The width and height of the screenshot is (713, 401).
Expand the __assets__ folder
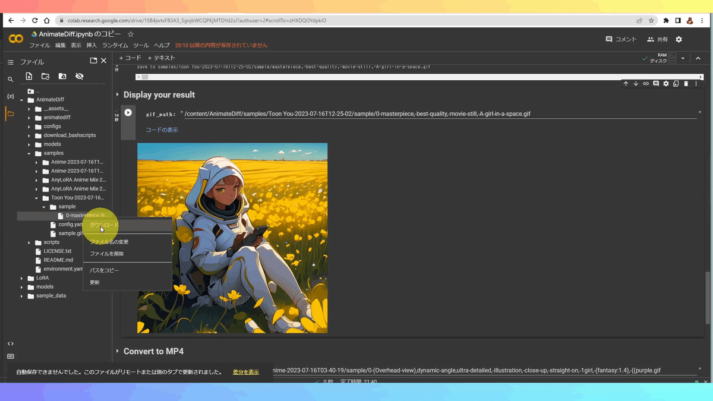click(30, 109)
